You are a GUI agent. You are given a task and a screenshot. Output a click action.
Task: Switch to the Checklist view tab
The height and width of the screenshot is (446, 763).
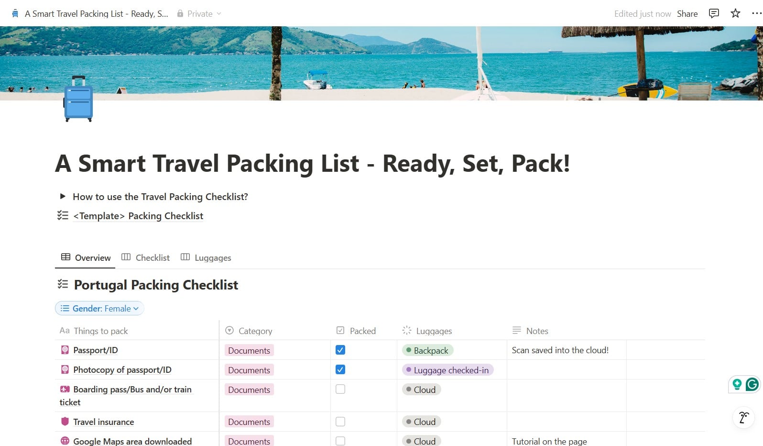point(146,257)
